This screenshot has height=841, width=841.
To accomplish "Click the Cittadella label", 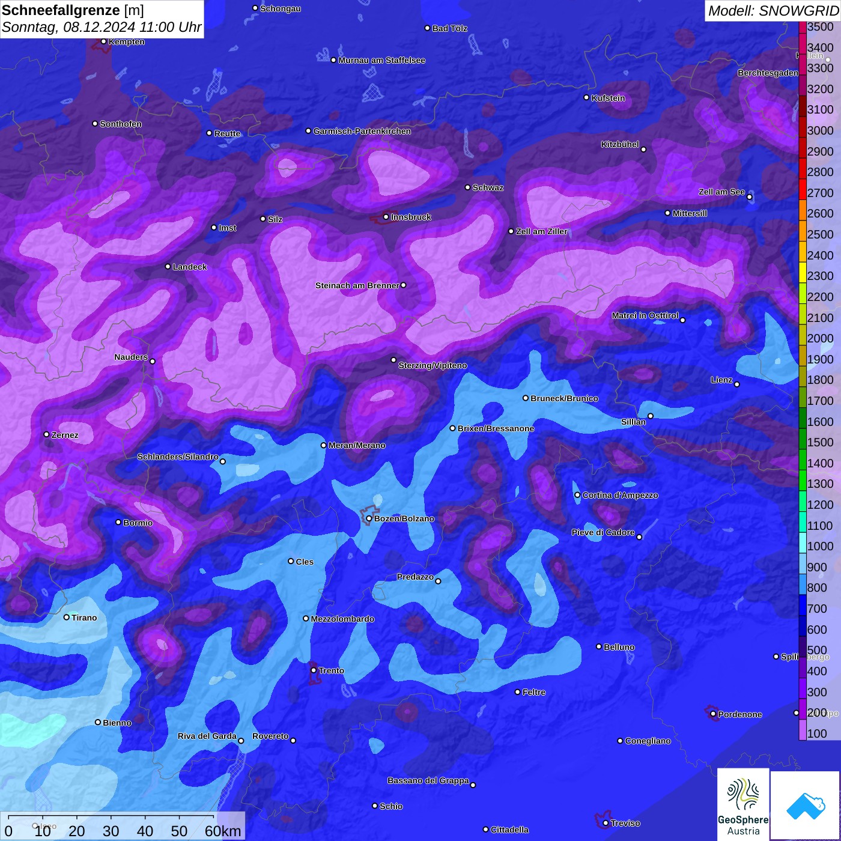I will tap(509, 830).
